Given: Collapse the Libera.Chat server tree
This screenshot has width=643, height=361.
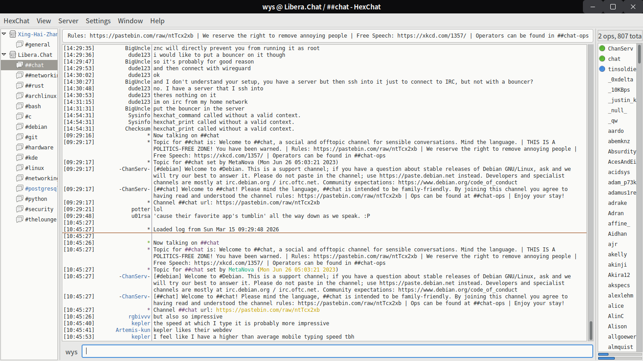Looking at the screenshot, I should pyautogui.click(x=4, y=55).
